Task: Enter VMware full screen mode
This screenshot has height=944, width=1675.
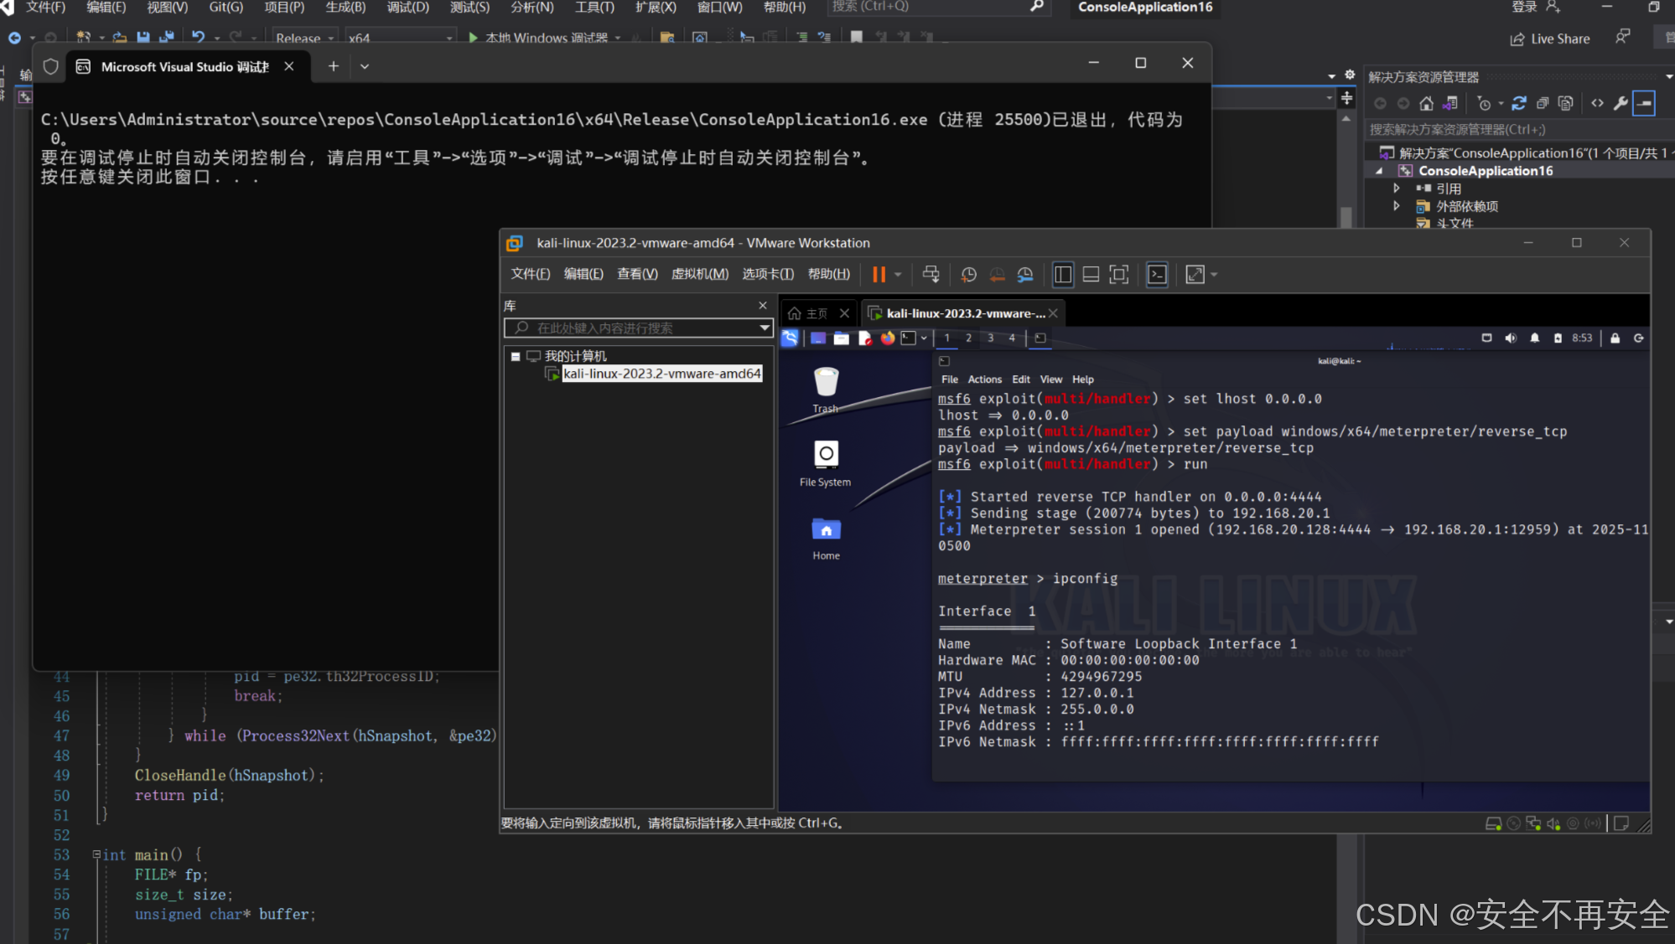Action: pos(1118,275)
